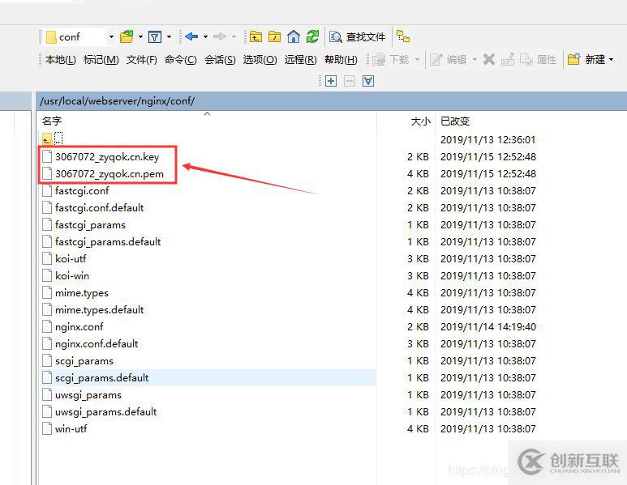The width and height of the screenshot is (627, 485).
Task: Click the minus unselect files icon
Action: tap(350, 82)
